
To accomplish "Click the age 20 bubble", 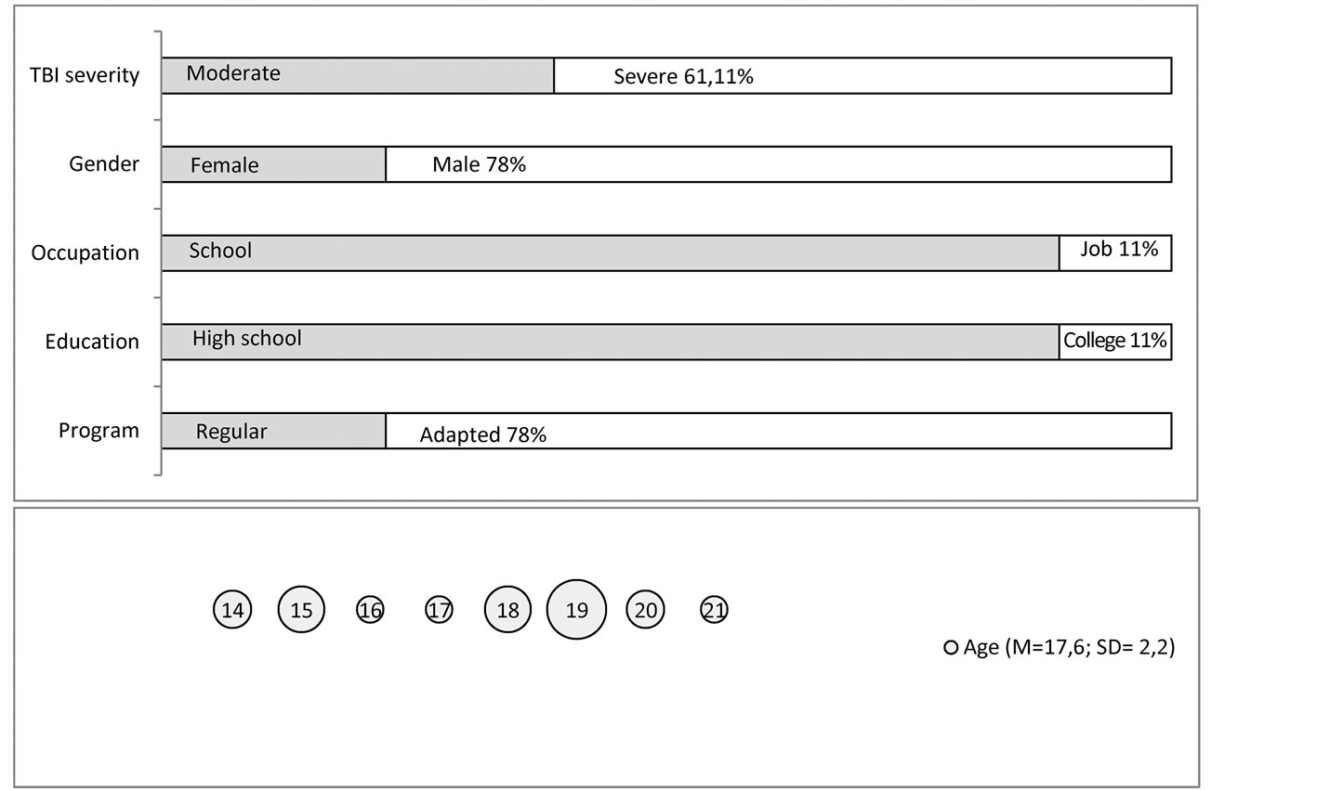I will pos(645,610).
